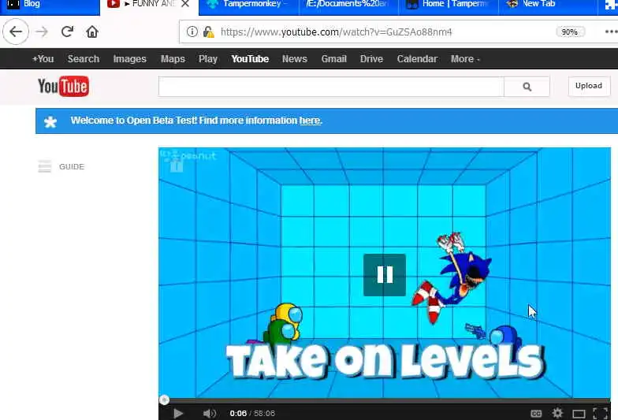
Task: Click the YouTube search magnifier button
Action: click(527, 87)
